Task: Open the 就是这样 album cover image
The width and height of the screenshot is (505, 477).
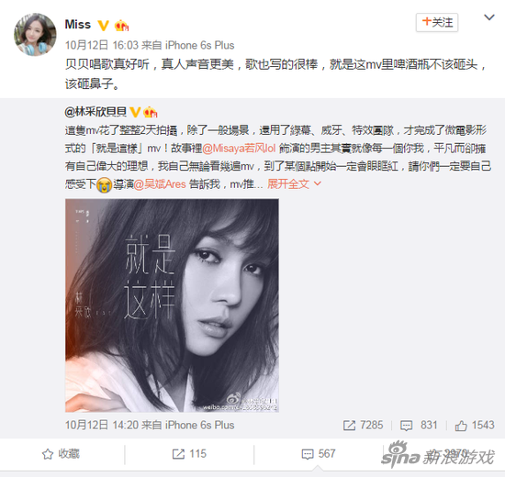Action: [172, 305]
